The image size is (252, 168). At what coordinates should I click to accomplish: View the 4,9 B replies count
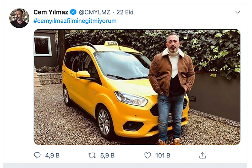(52, 155)
